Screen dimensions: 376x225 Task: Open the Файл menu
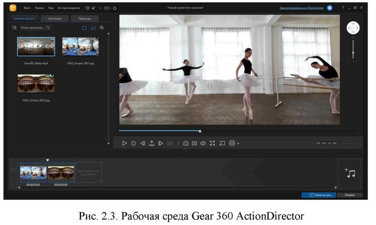27,8
